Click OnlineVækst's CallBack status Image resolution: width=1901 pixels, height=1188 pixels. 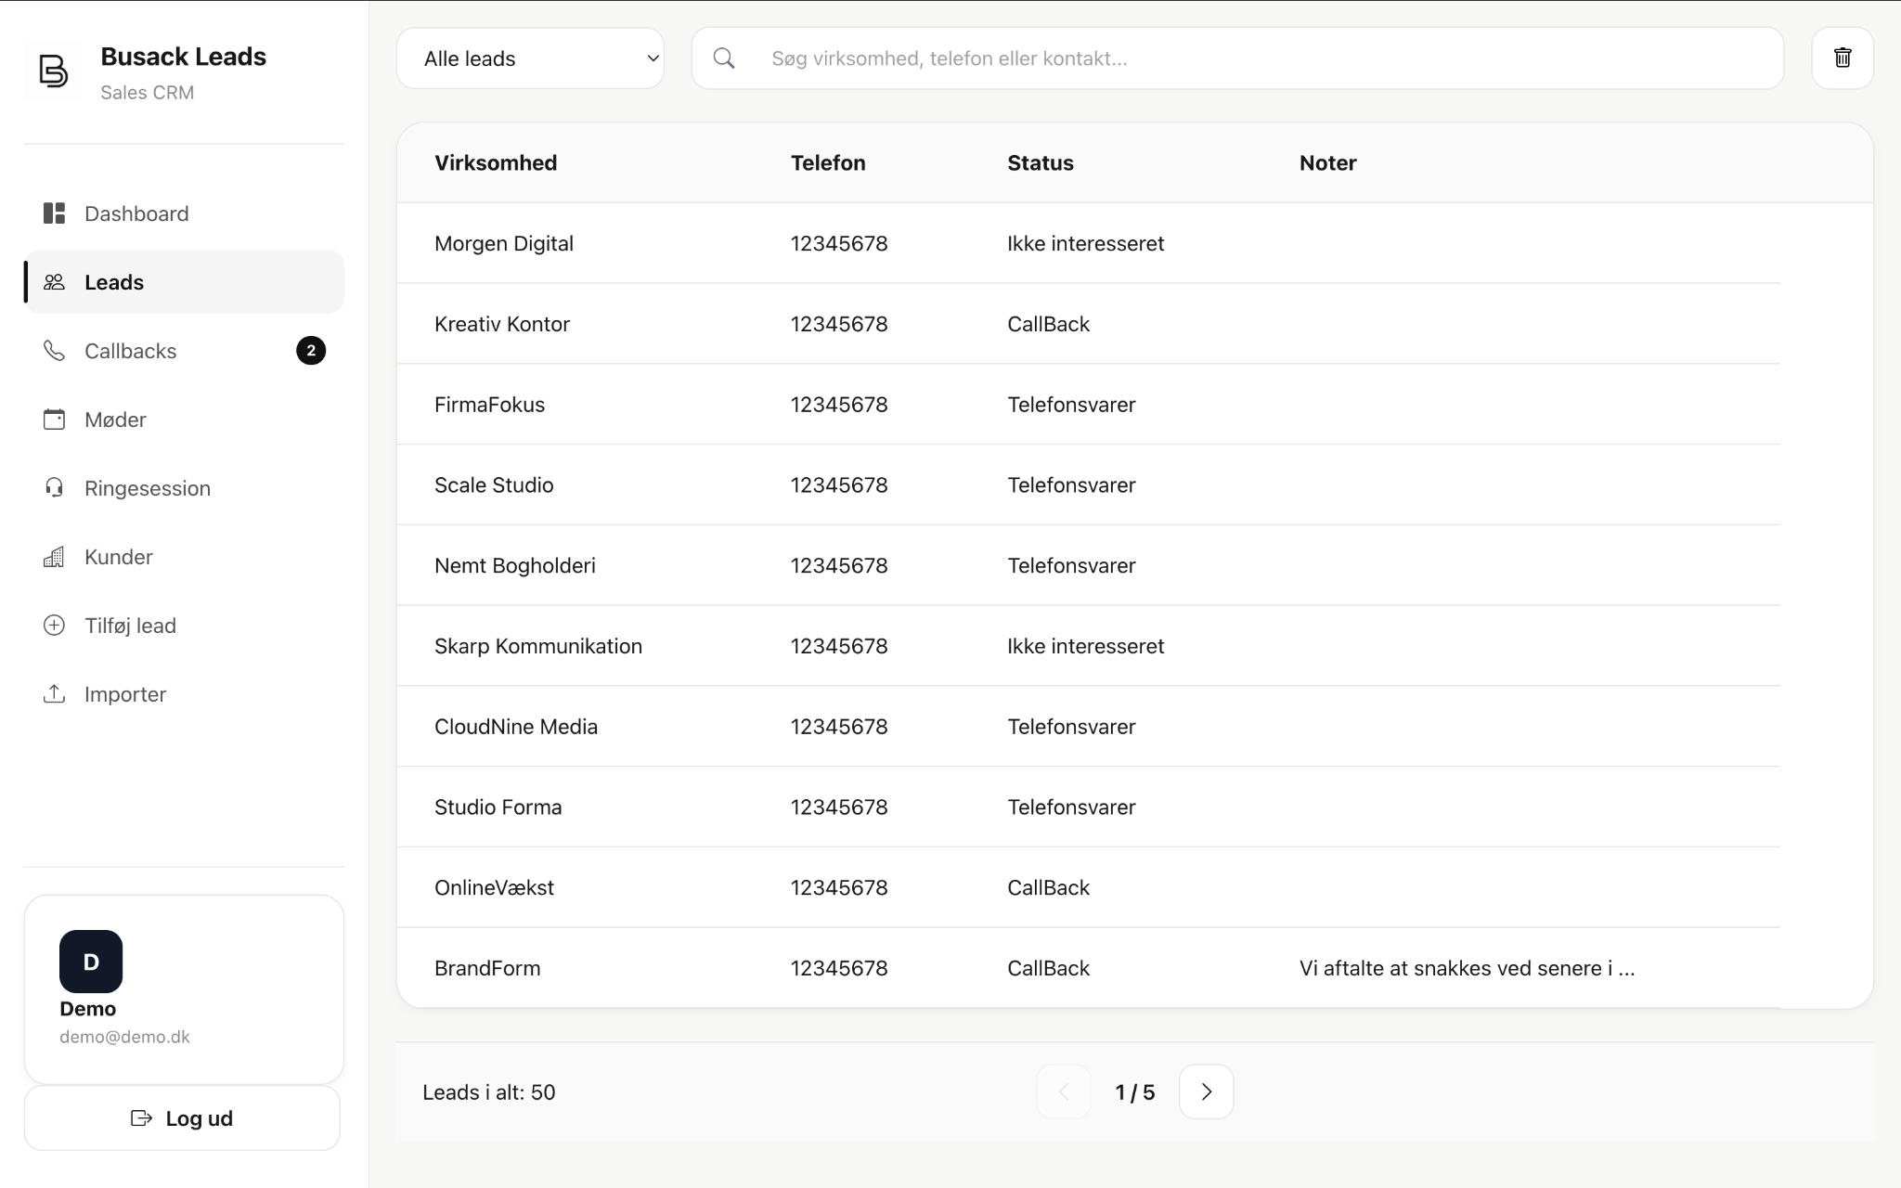pyautogui.click(x=1048, y=887)
